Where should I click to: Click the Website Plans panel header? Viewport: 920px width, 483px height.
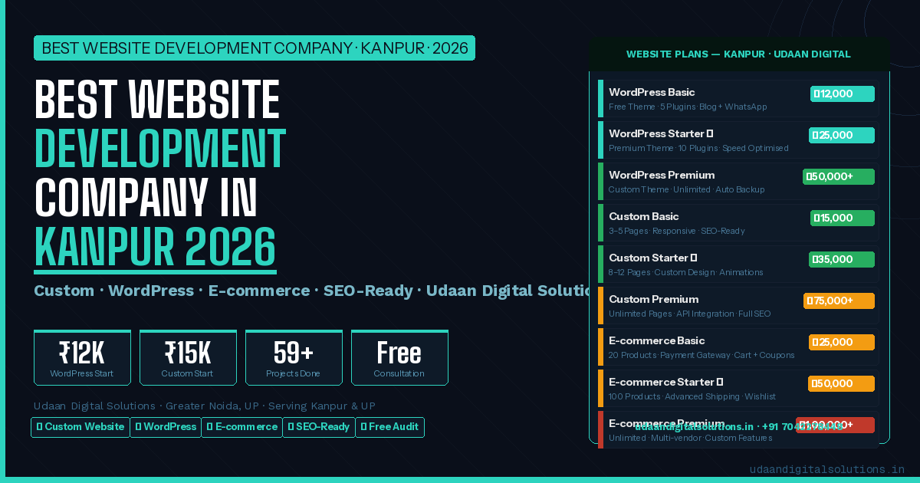pos(739,54)
